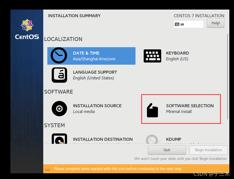Open the Date & Time clock icon

(59, 55)
